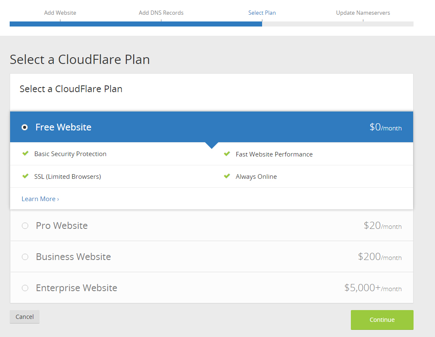Click checkmark beside Always Online
The width and height of the screenshot is (435, 337).
227,176
